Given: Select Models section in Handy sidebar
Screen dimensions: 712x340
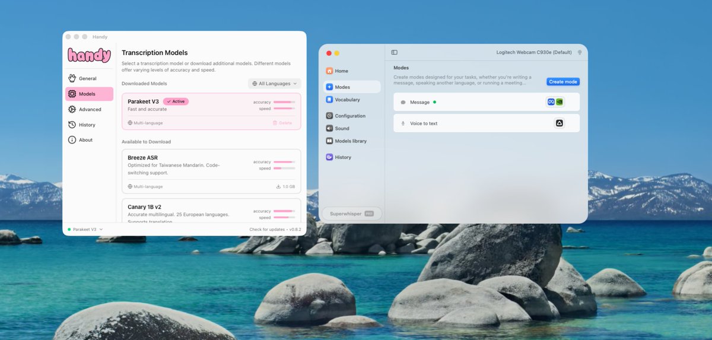Looking at the screenshot, I should pos(89,94).
